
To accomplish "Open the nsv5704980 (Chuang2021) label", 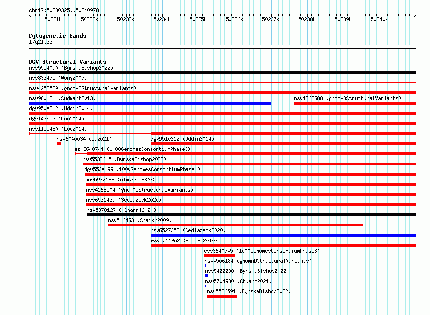I will click(x=238, y=281).
